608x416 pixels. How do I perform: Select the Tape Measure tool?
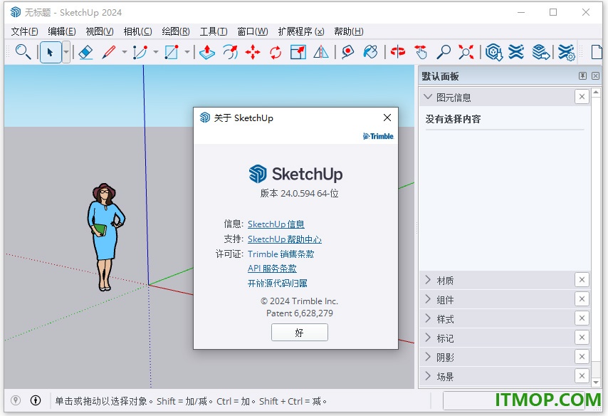point(348,52)
